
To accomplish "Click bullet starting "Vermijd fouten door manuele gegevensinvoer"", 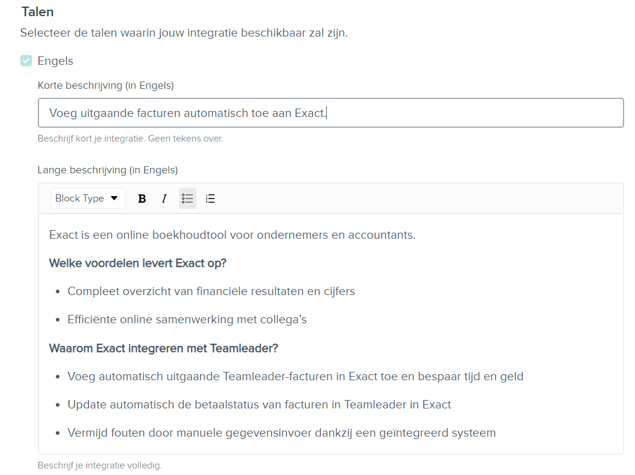I will click(282, 433).
